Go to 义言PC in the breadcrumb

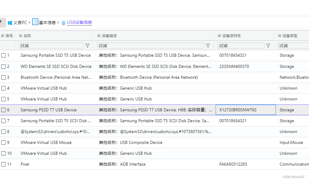(20, 23)
